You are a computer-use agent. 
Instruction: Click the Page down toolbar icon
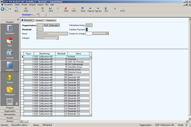(98, 8)
